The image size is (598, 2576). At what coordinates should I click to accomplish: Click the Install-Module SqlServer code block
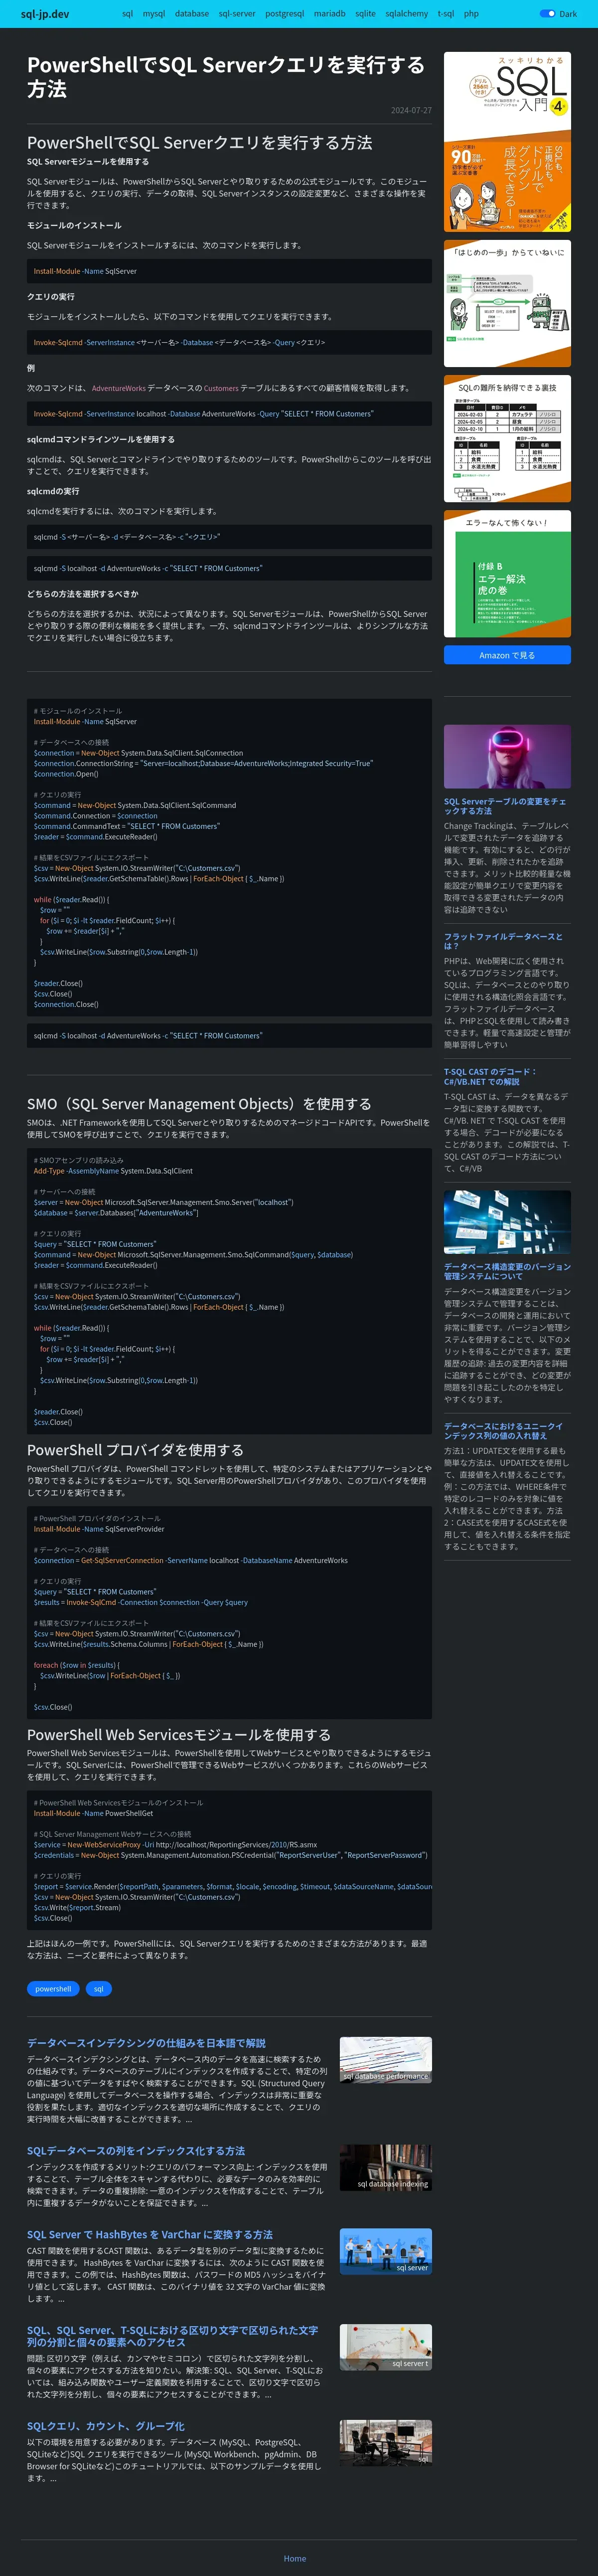(x=229, y=271)
